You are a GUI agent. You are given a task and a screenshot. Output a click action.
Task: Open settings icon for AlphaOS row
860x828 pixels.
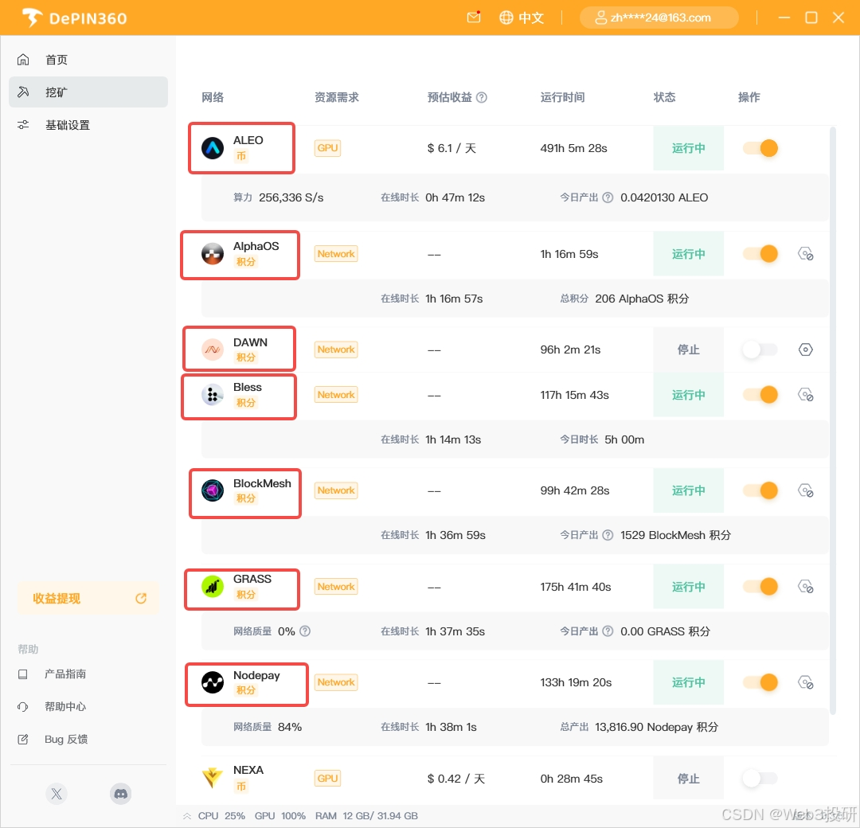click(805, 254)
